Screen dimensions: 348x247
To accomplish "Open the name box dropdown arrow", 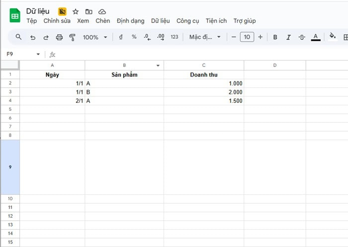I will 38,54.
